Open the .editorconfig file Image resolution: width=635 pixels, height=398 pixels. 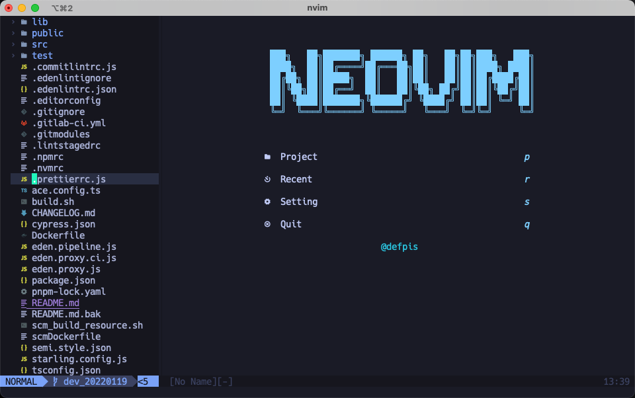click(x=66, y=100)
